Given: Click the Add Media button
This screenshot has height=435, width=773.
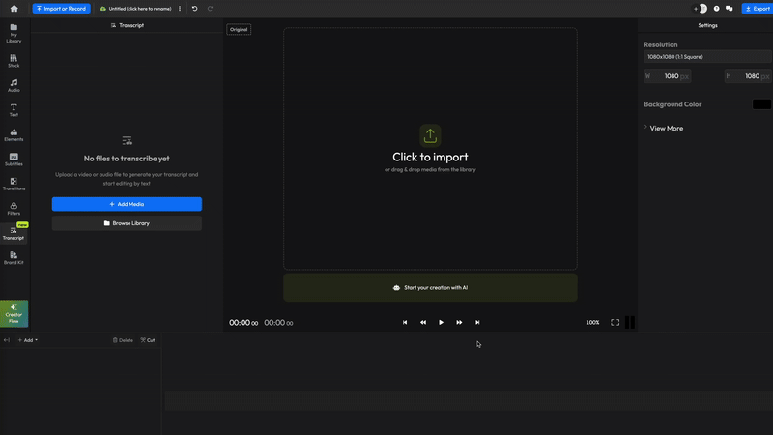Looking at the screenshot, I should (x=127, y=204).
